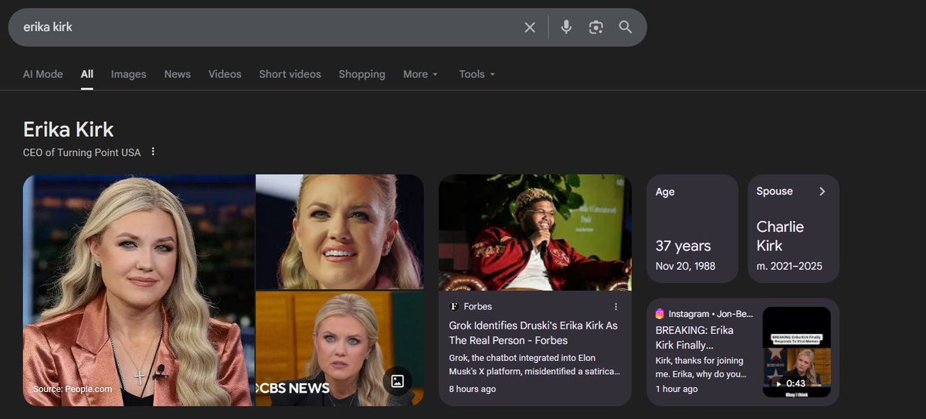
Task: Expand the Spouse card chevron arrow
Action: 822,191
